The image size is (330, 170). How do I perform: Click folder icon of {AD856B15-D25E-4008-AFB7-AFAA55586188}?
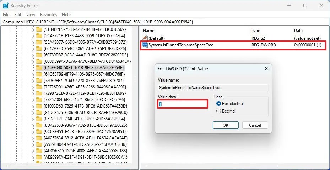coord(39,150)
